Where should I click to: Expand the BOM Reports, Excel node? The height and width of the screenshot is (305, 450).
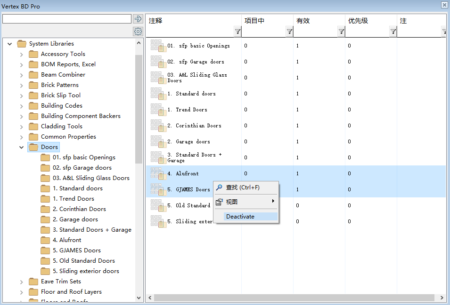tap(22, 65)
